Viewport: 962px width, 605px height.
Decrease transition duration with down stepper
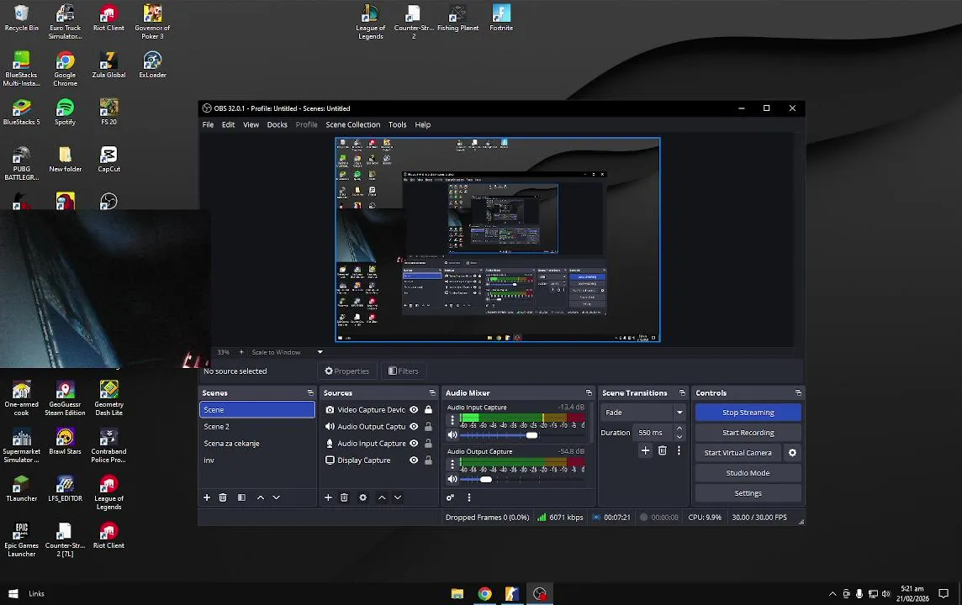pyautogui.click(x=679, y=436)
